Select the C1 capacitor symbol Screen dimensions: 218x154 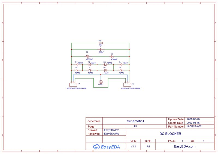[x=101, y=49]
